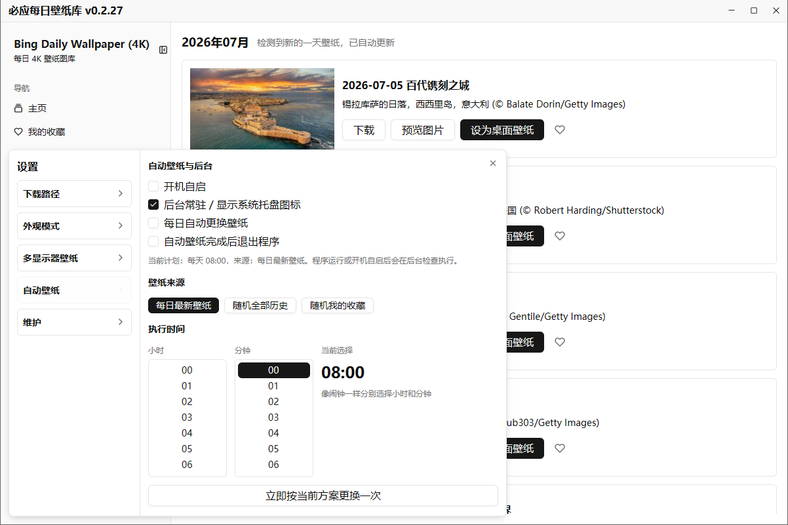This screenshot has height=525, width=788.
Task: Favorite the Gentile/Getty Images wallpaper heart
Action: (x=559, y=342)
